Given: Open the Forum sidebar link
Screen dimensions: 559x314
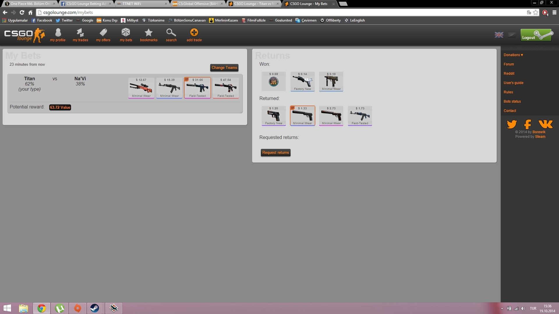Looking at the screenshot, I should 509,64.
